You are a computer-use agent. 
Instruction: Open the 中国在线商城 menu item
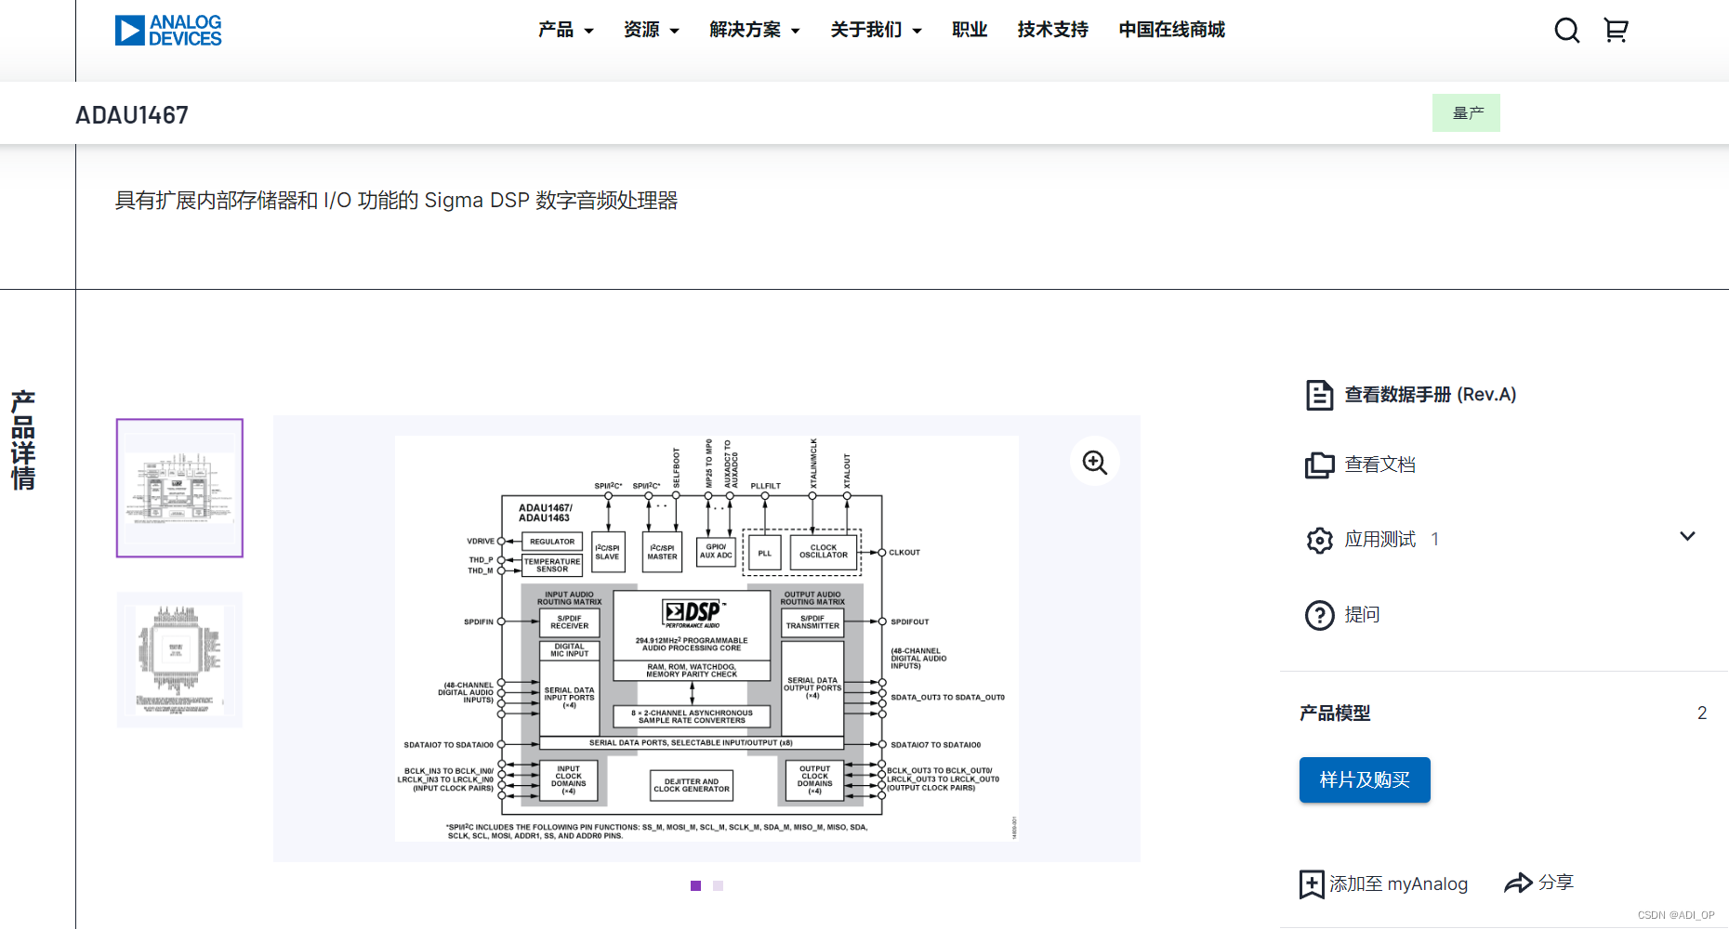coord(1171,30)
